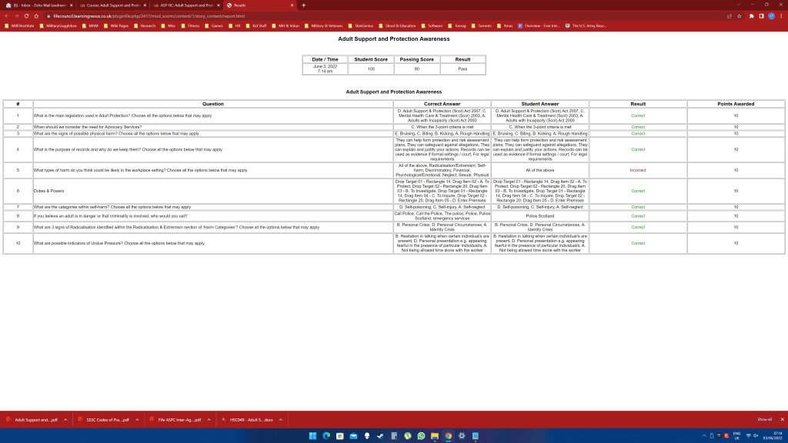Expand options for HSC049 docx download
788x443 pixels.
pyautogui.click(x=280, y=420)
